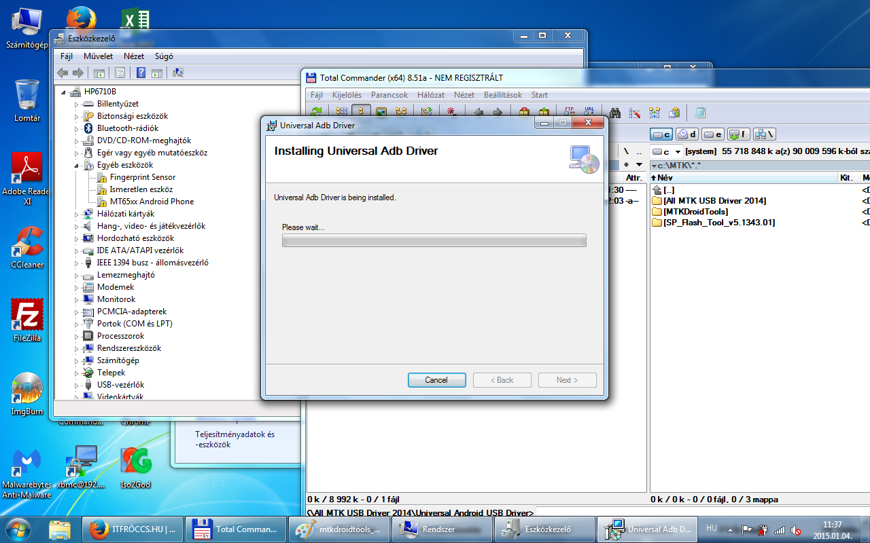Click Scan for hardware changes icon in Eszközkezelő

[178, 73]
